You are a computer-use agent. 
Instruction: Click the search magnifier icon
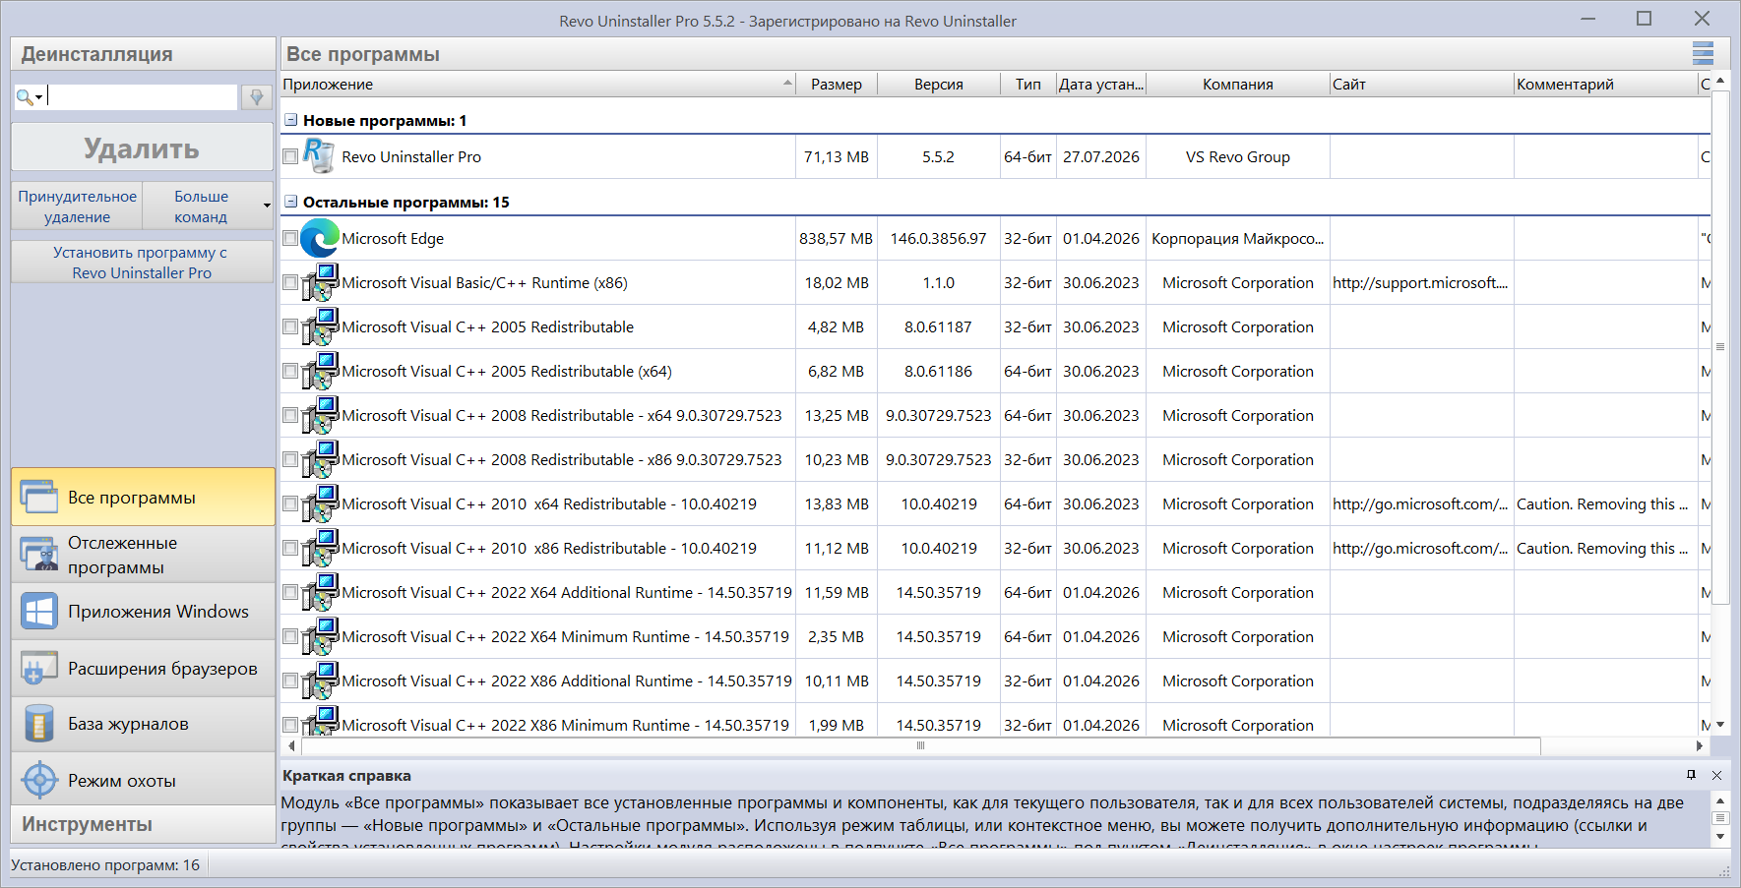(x=24, y=96)
